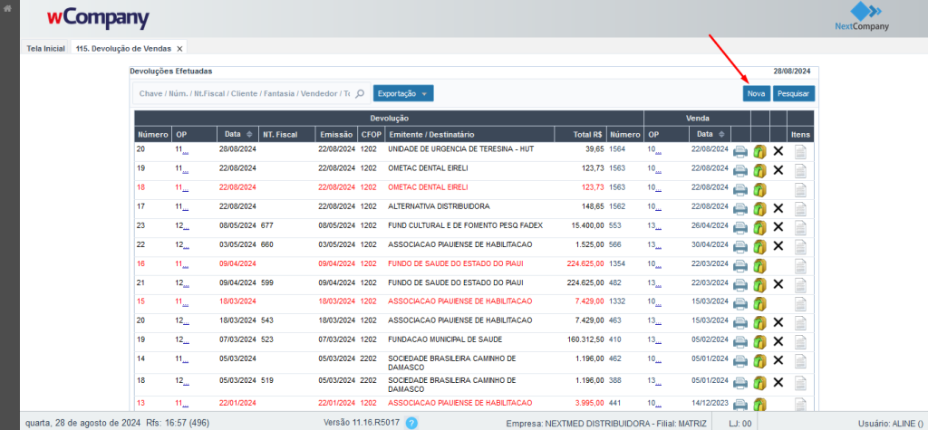Delete return 17 ALTERNATIVA DISTRIBUIDORA
Screen dimensions: 928x430
778,208
